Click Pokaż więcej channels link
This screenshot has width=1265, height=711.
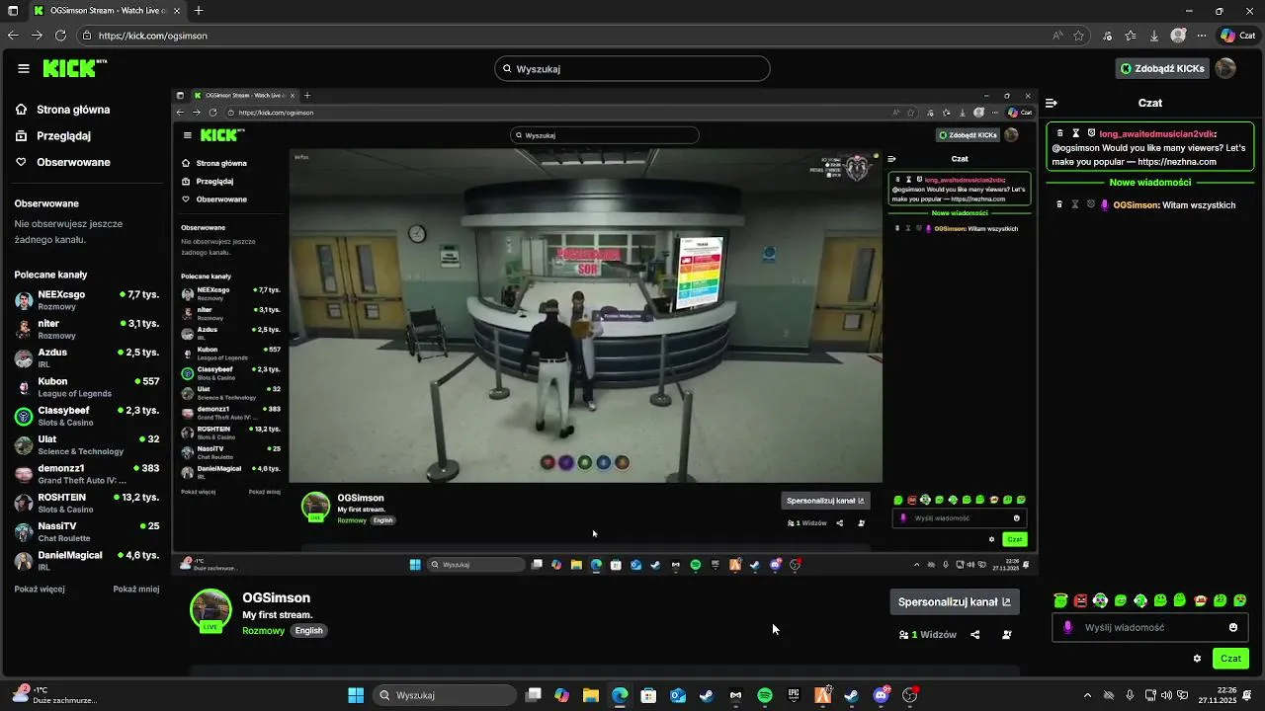tap(40, 589)
